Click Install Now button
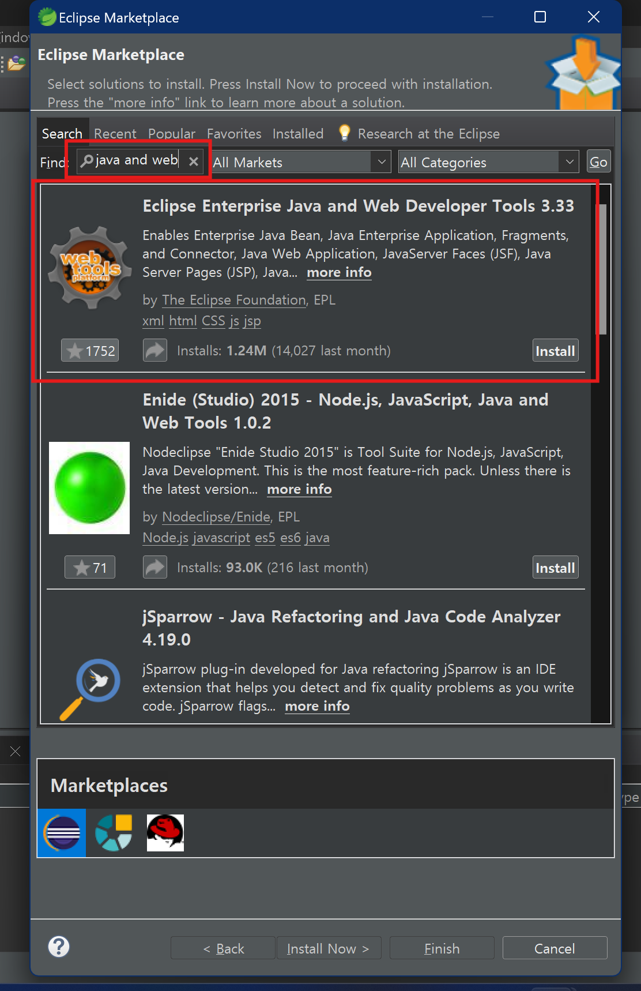 pos(329,948)
